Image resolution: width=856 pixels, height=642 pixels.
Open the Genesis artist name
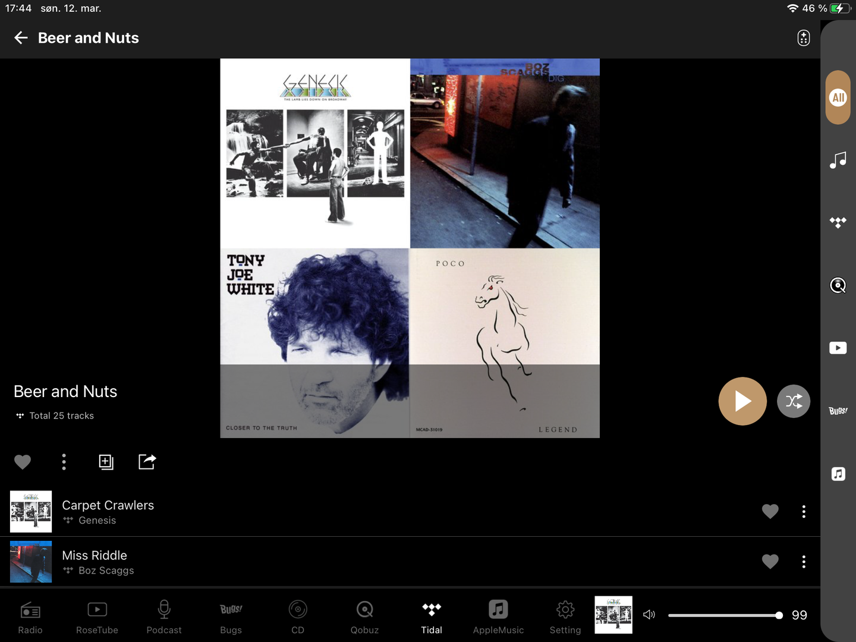click(97, 520)
